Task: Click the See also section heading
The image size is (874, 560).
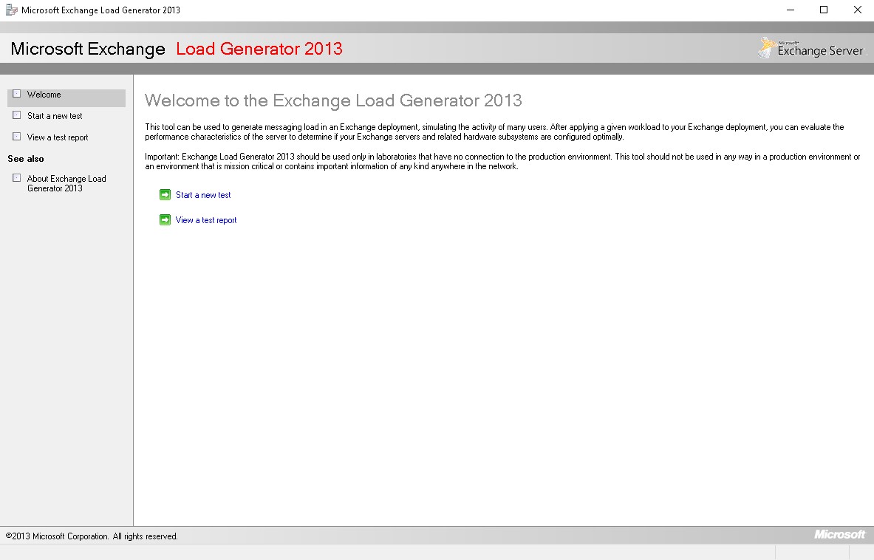Action: coord(25,158)
